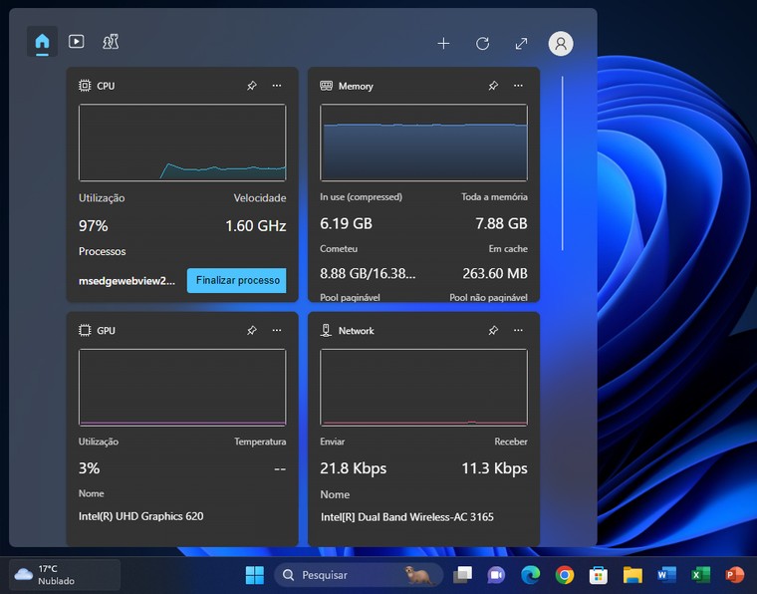
Task: Click the Finalizar processo button
Action: (x=237, y=281)
